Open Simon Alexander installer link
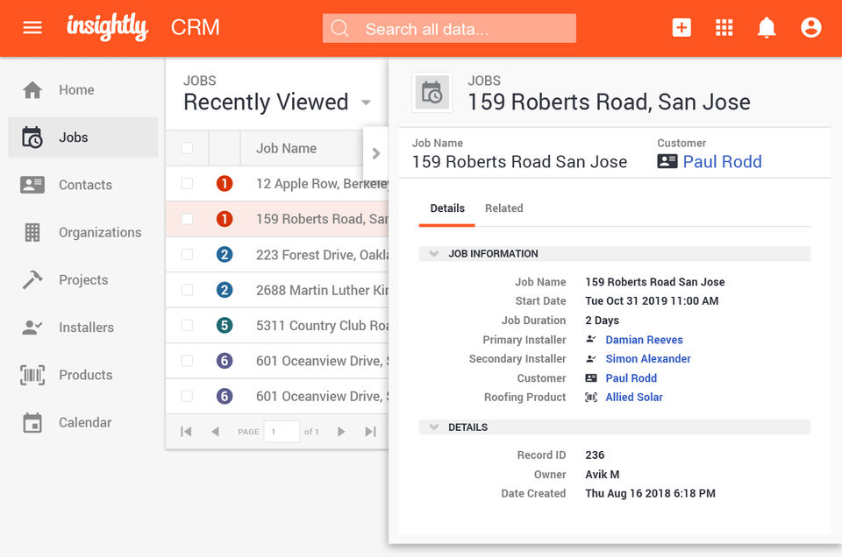Screen dimensions: 842x557 click(x=648, y=359)
